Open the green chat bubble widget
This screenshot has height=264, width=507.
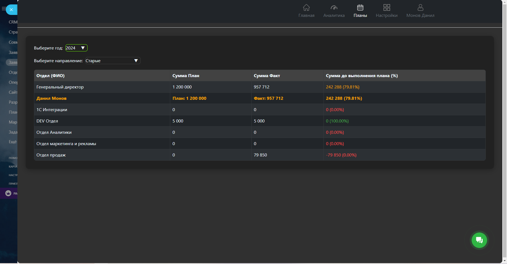[x=479, y=240]
